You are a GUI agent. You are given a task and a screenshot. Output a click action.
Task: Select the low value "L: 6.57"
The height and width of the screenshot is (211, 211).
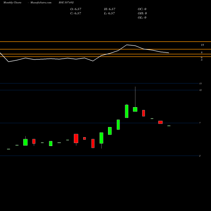(109, 13)
